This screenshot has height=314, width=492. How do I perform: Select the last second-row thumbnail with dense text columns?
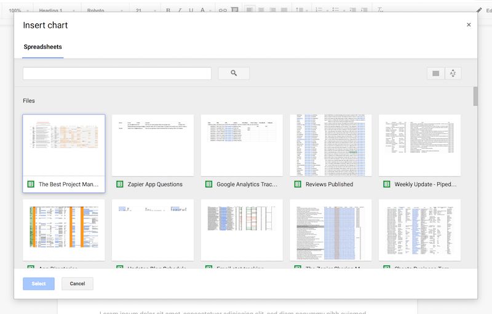(x=420, y=230)
